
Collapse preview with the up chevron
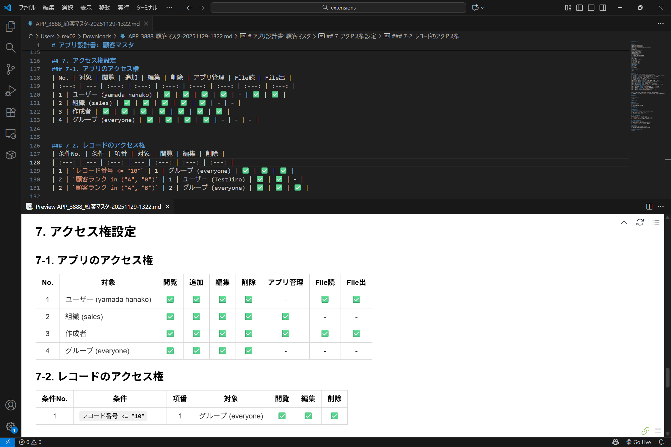[624, 222]
